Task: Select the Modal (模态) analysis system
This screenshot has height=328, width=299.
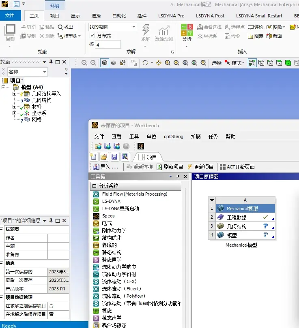Action: (107, 311)
